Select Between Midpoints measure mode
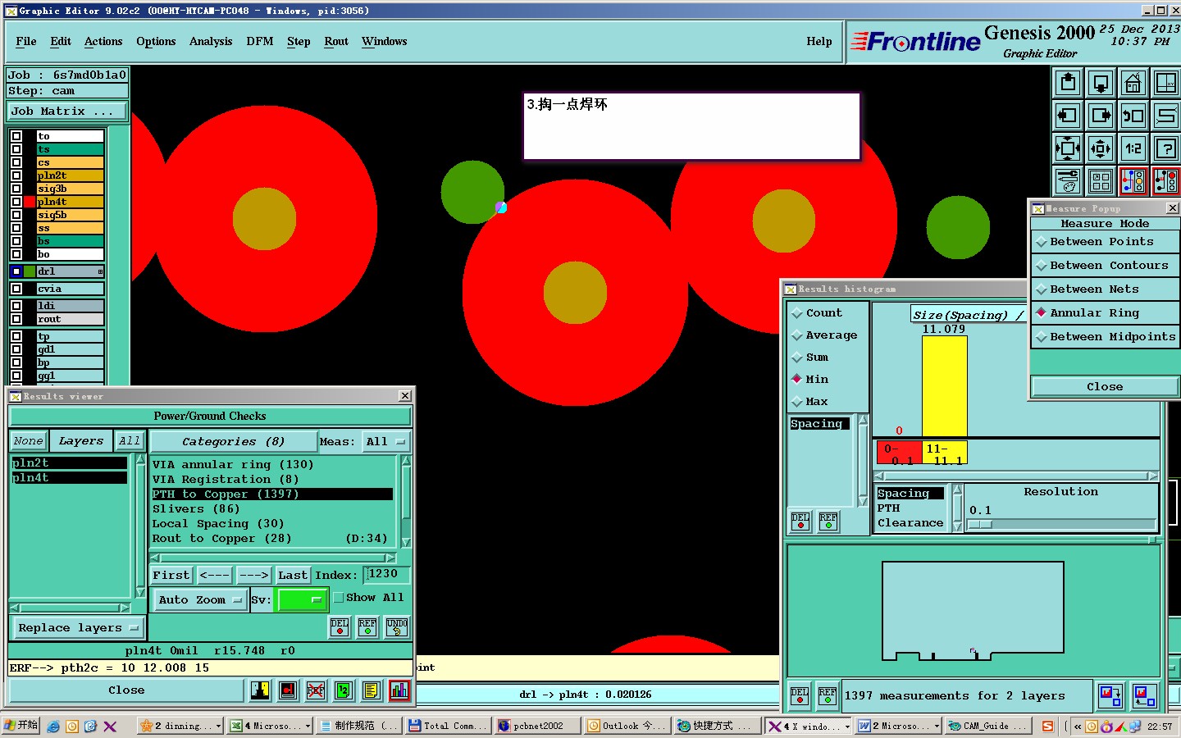This screenshot has height=738, width=1181. (x=1105, y=337)
